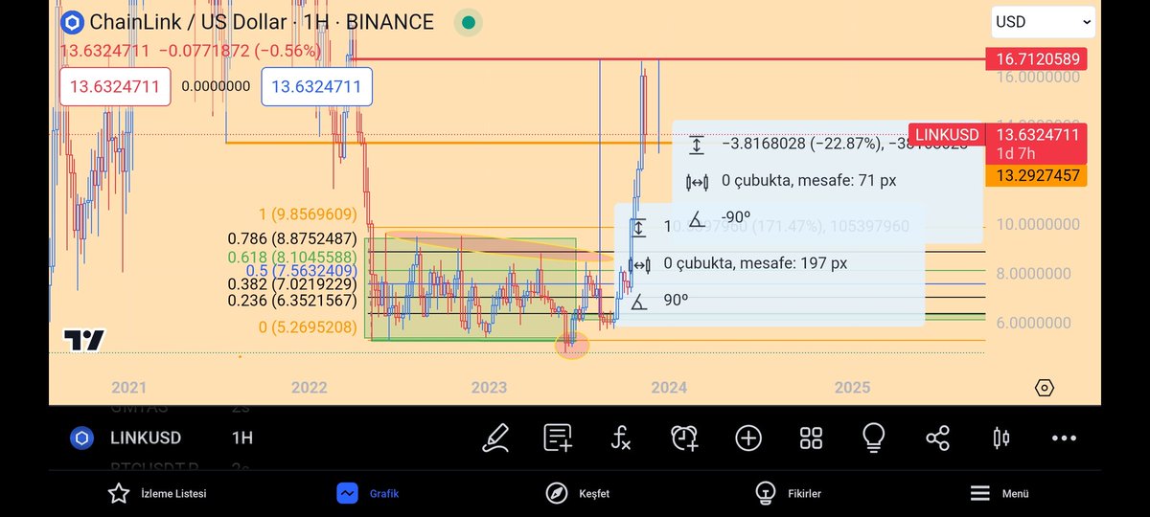Tap the red 13.6324711 sell price box
This screenshot has height=517, width=1150.
point(115,86)
